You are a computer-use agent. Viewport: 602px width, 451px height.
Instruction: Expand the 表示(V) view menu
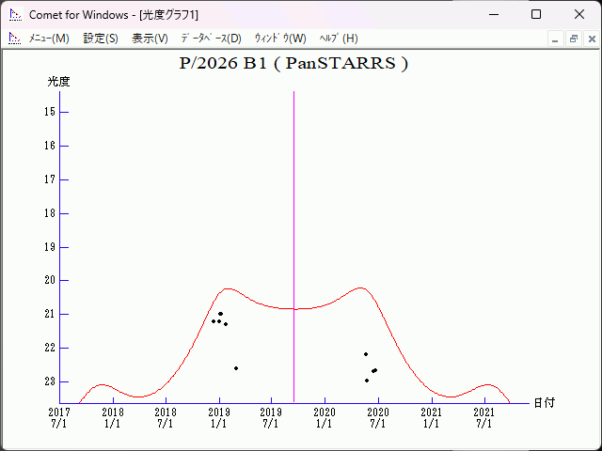(150, 39)
